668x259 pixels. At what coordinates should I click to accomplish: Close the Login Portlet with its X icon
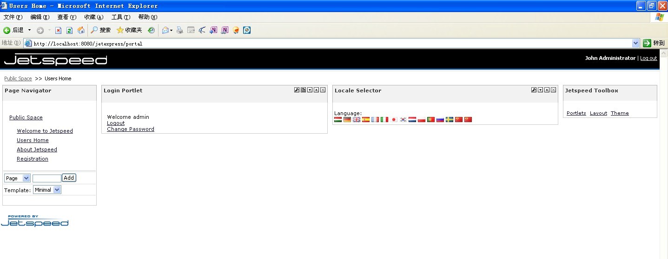click(323, 90)
